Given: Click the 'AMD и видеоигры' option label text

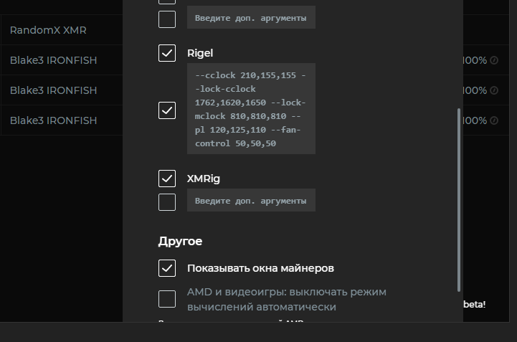Looking at the screenshot, I should [287, 300].
